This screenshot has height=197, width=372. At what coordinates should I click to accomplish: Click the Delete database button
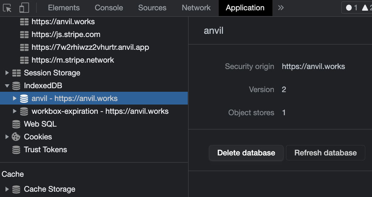246,153
